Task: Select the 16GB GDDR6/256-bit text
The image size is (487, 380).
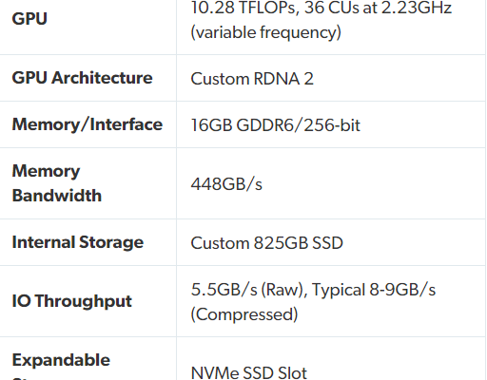Action: pyautogui.click(x=275, y=125)
